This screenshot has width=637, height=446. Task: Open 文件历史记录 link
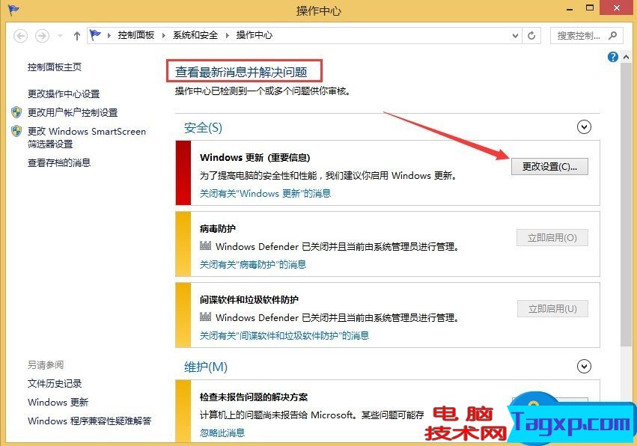pyautogui.click(x=55, y=383)
